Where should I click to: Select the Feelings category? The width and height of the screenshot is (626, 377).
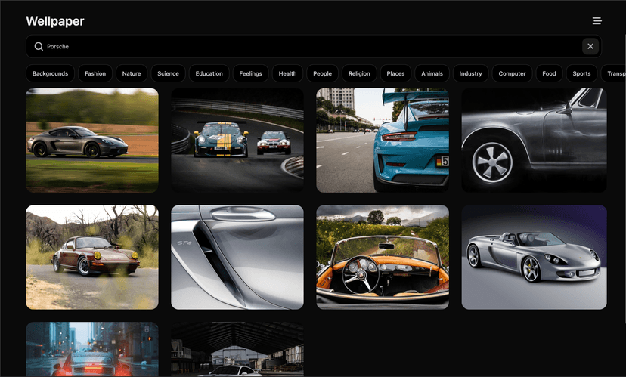[x=251, y=73]
